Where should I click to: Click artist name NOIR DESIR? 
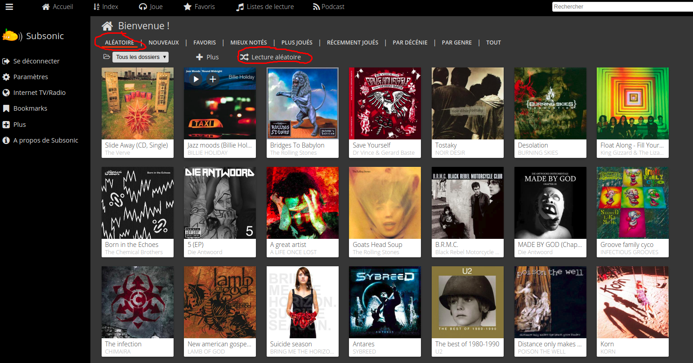point(450,153)
